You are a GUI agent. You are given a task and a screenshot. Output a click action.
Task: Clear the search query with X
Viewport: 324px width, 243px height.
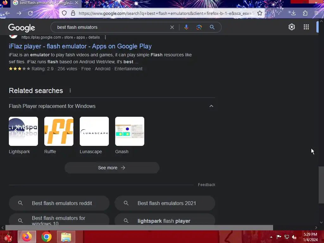tap(172, 27)
